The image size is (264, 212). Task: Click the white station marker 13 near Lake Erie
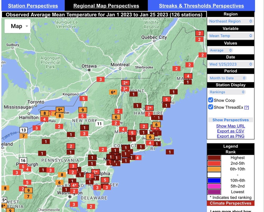pos(23,130)
